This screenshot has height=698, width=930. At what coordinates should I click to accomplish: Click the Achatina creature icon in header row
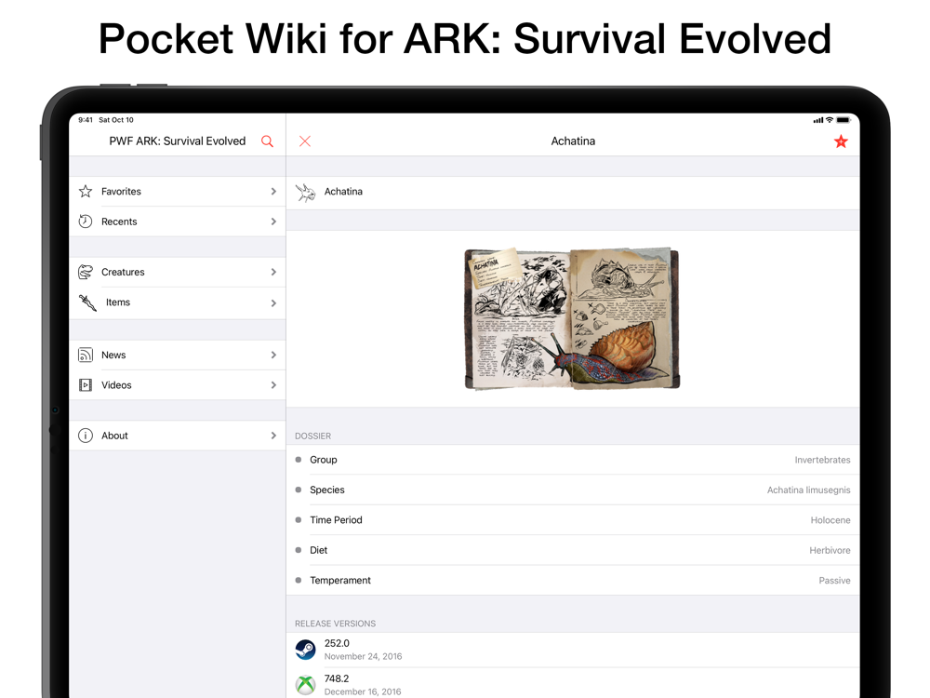pos(306,193)
